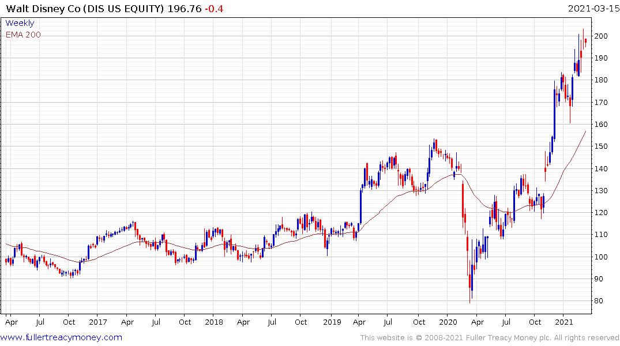The width and height of the screenshot is (620, 346).
Task: Select the 2020 year axis label
Action: pos(448,322)
